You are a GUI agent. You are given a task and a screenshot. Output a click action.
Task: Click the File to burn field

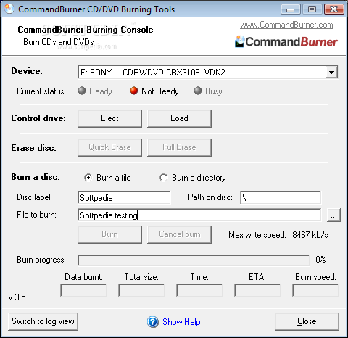click(199, 215)
